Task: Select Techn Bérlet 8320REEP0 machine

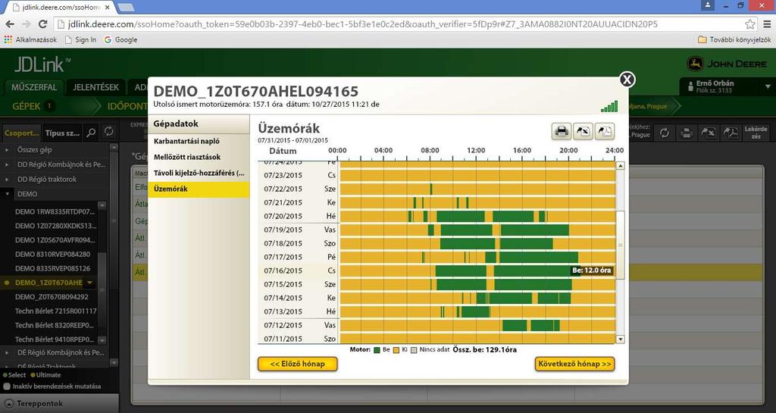Action: 54,325
